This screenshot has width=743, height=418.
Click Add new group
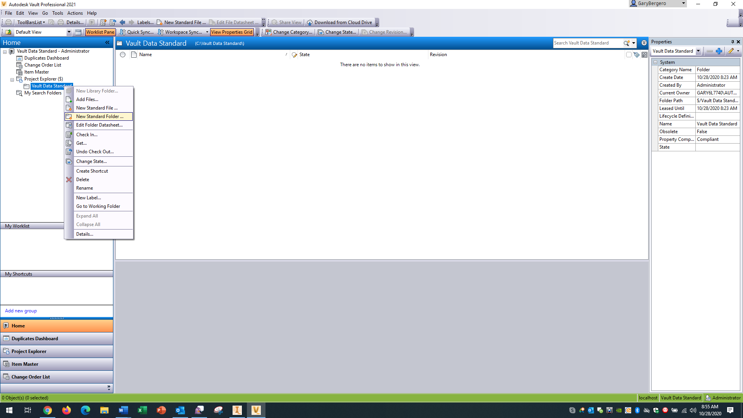[21, 310]
